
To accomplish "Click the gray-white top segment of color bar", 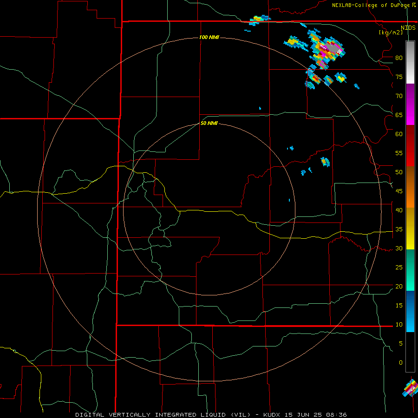I will click(410, 62).
